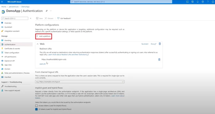Open Certificates & secrets

pyautogui.click(x=12, y=49)
